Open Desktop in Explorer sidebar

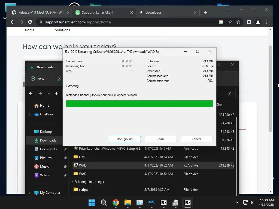point(46,132)
